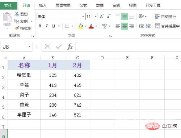Expand font name dropdown 宋体
The width and height of the screenshot is (181, 138).
[x=83, y=17]
